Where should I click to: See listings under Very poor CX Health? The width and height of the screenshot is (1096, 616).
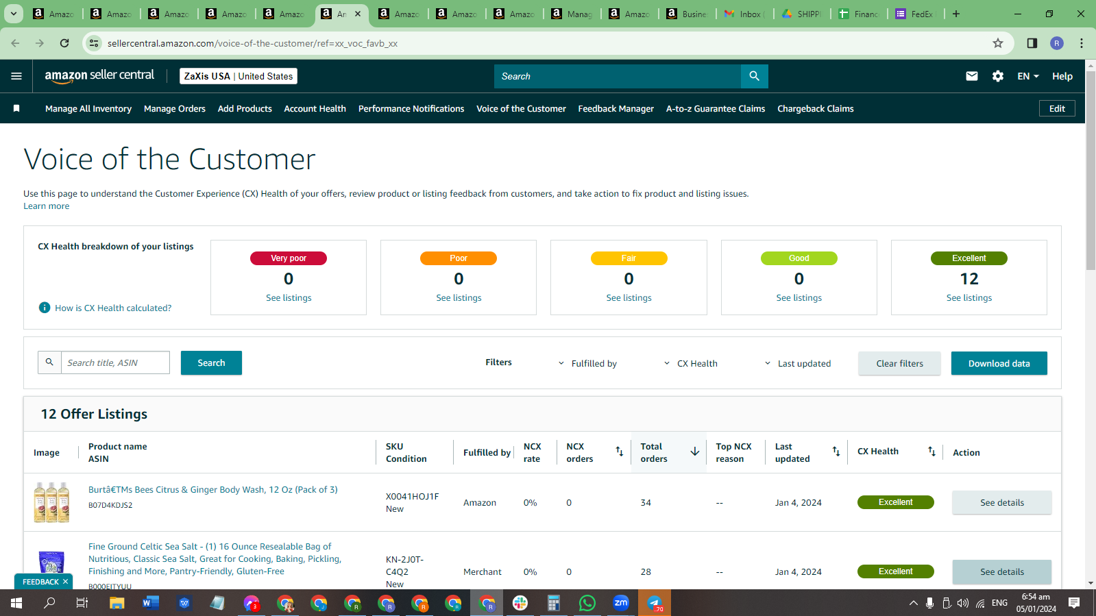pos(289,297)
